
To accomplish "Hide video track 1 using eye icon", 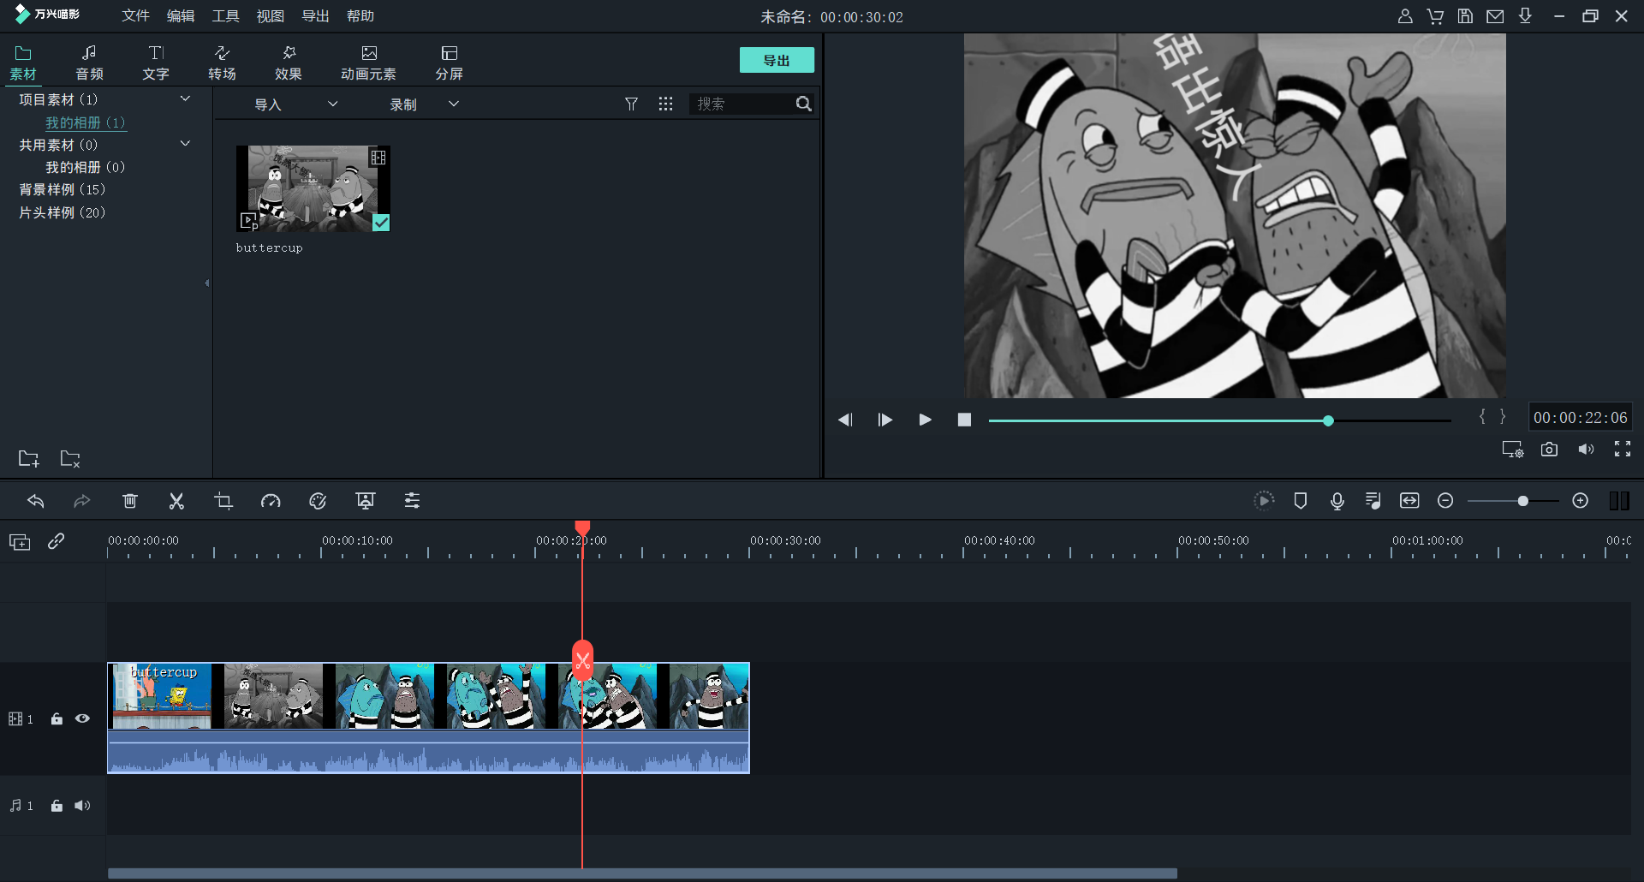I will pos(82,718).
